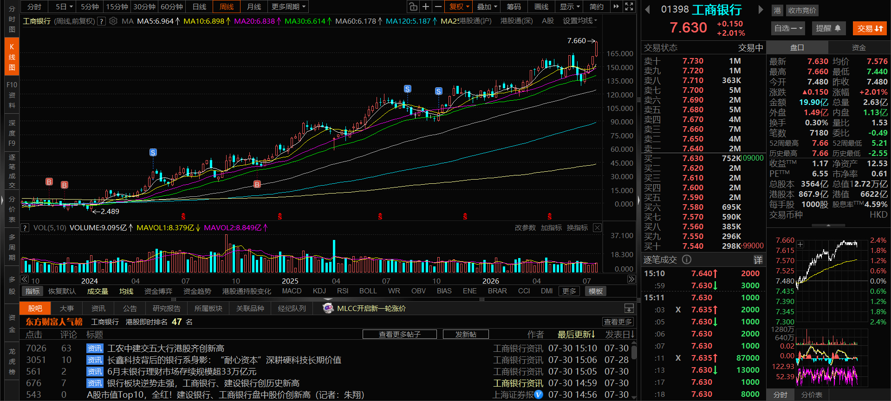Screen dimensions: 891x401
Task: Enable the KDJ indicator
Action: 319,291
